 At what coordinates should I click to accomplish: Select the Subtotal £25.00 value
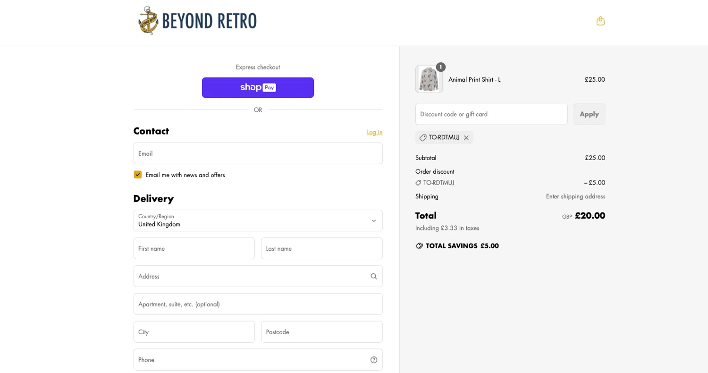tap(595, 158)
